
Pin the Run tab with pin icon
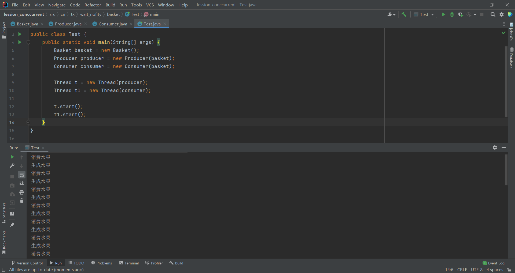12,225
